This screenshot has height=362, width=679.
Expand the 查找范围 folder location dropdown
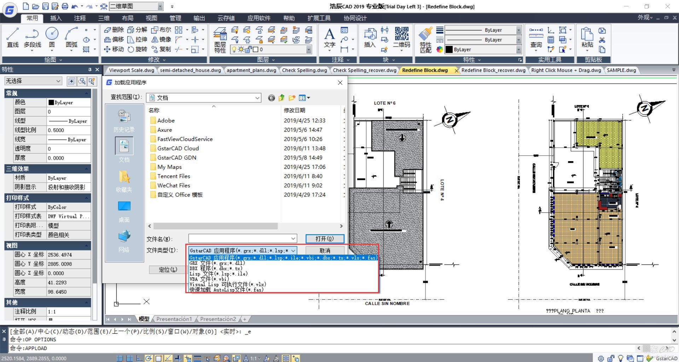pyautogui.click(x=257, y=98)
